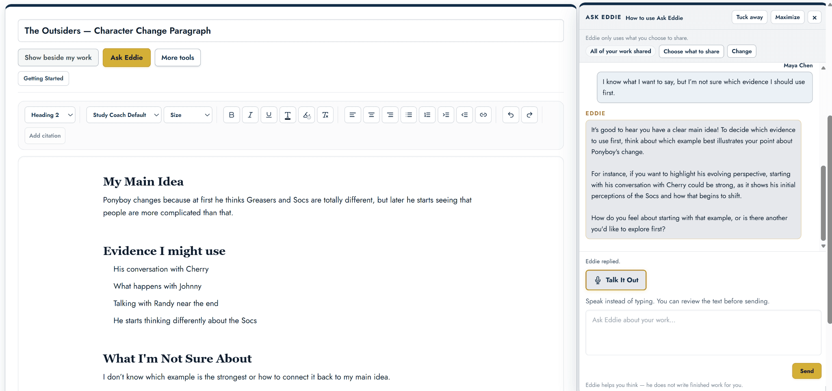Decrease the indent
The height and width of the screenshot is (391, 832).
465,115
